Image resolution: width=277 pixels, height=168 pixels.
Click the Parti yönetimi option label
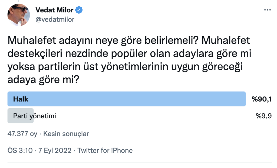[35, 116]
